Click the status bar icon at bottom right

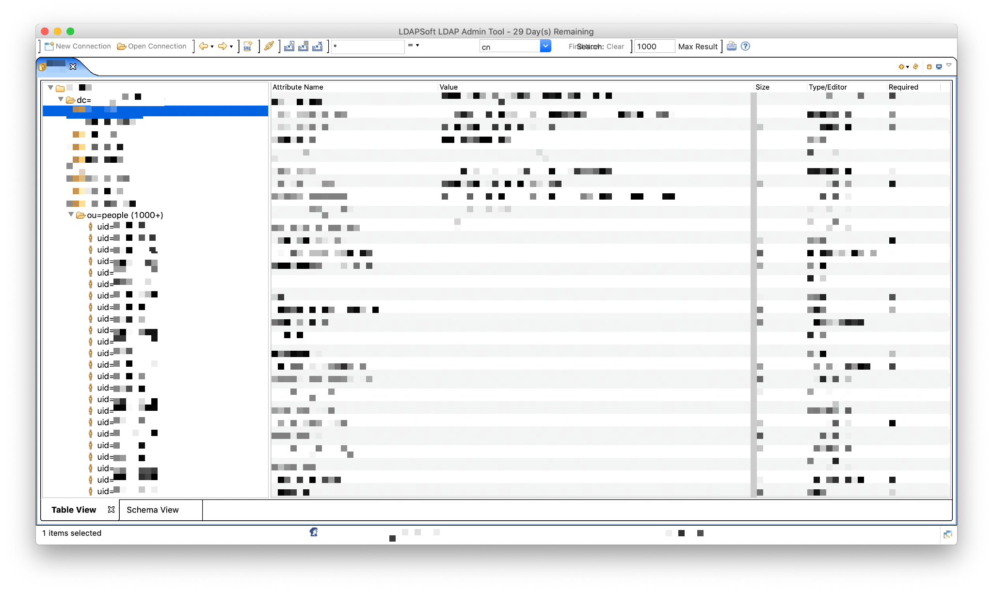947,534
